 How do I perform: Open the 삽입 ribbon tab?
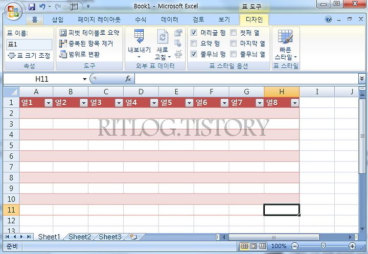click(57, 19)
